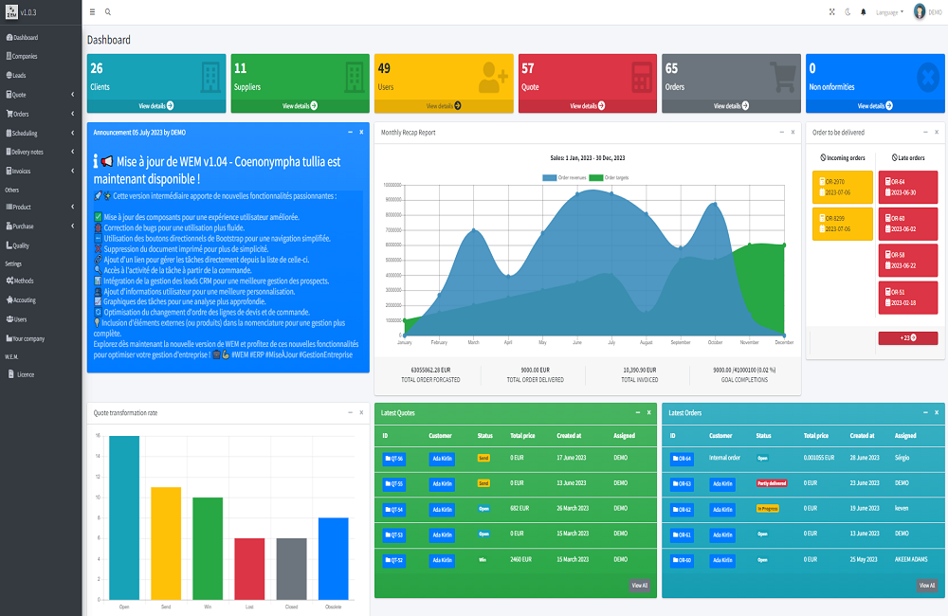Viewport: 948px width, 616px height.
Task: Click the +23 late orders button
Action: [x=907, y=338]
